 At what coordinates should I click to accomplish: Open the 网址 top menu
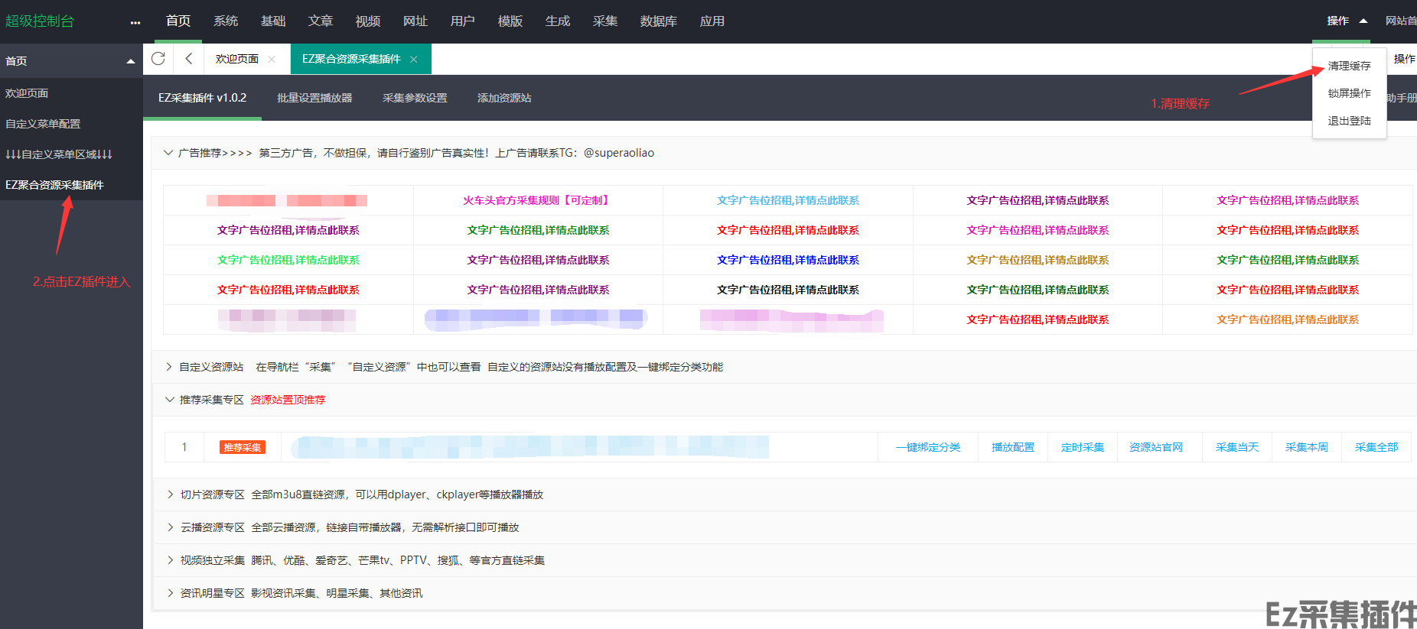pyautogui.click(x=415, y=21)
